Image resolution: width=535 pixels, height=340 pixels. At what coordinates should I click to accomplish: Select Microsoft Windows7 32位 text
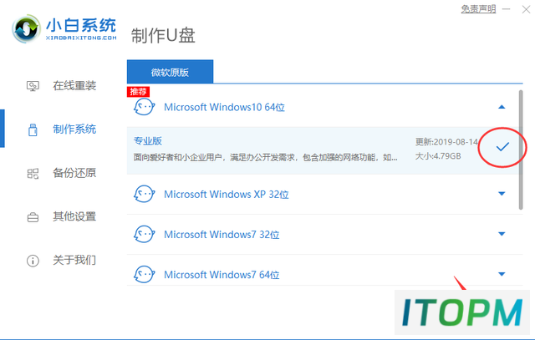click(222, 234)
